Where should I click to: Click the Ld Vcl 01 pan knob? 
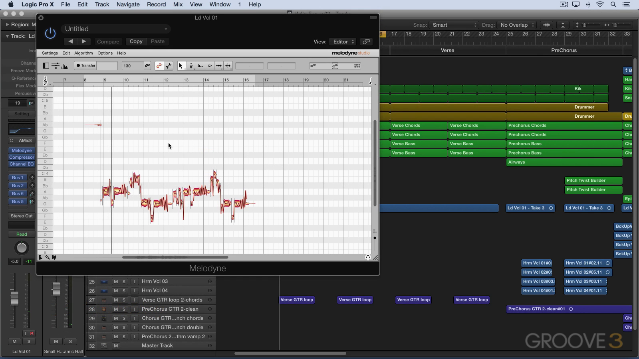(22, 248)
